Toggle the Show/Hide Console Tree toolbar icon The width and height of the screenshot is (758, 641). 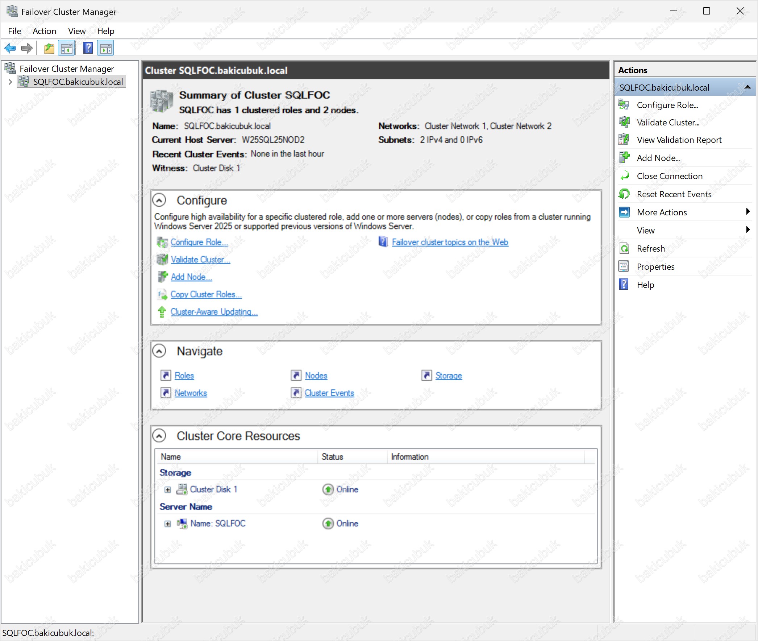66,48
